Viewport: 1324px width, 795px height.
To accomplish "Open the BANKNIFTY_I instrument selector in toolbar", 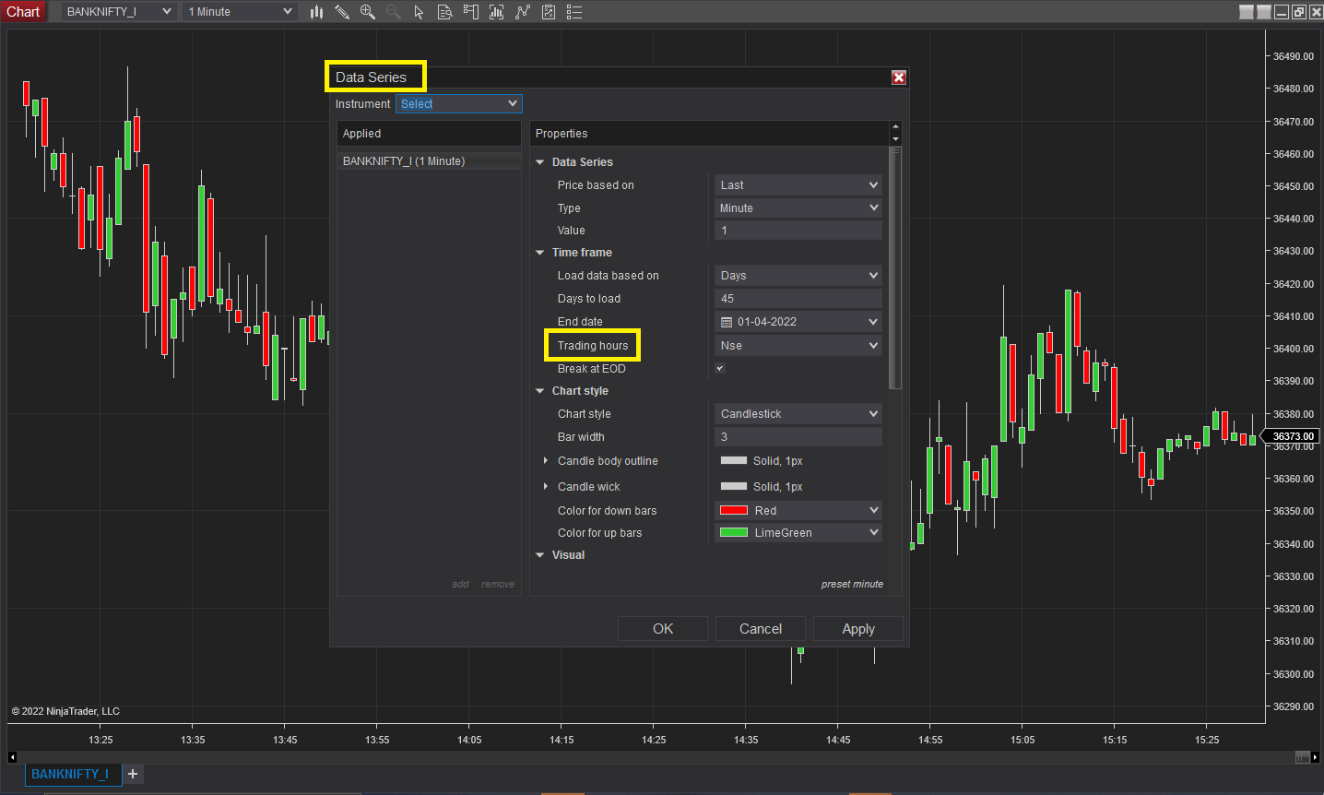I will pyautogui.click(x=119, y=12).
